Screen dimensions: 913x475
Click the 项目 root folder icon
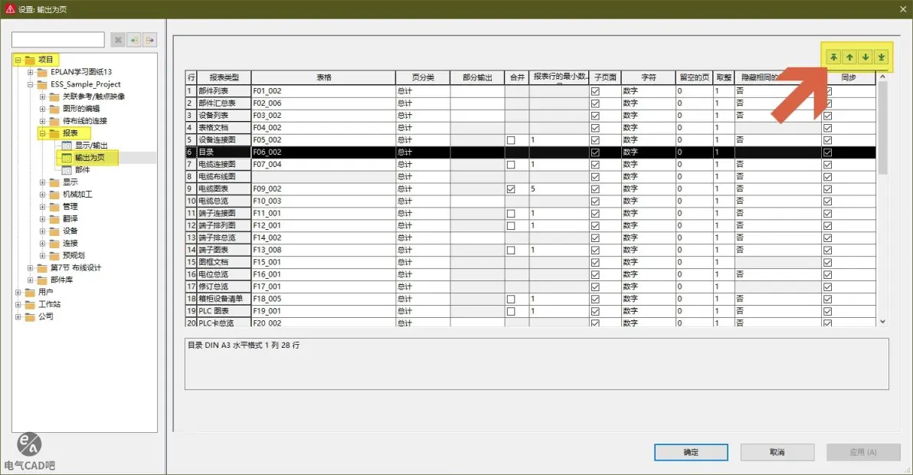30,60
